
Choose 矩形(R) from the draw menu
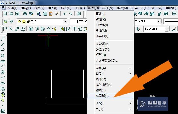110,55
